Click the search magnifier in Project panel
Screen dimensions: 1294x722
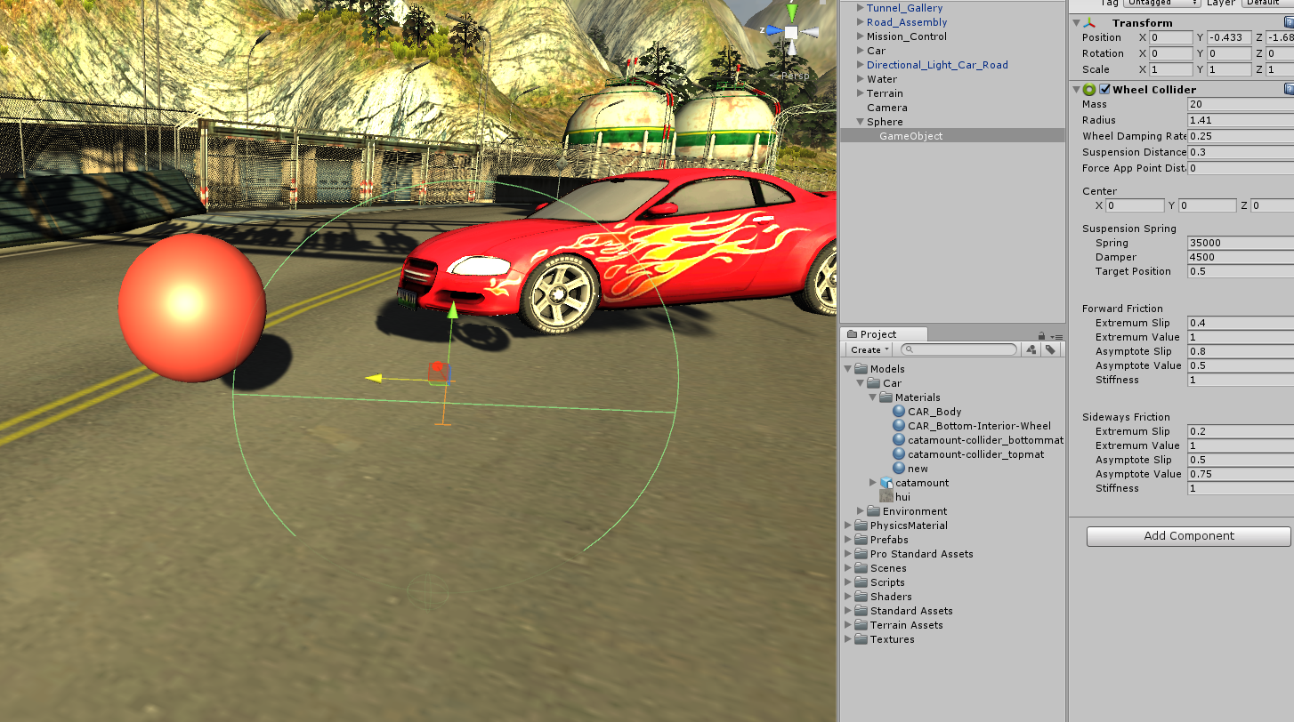908,350
